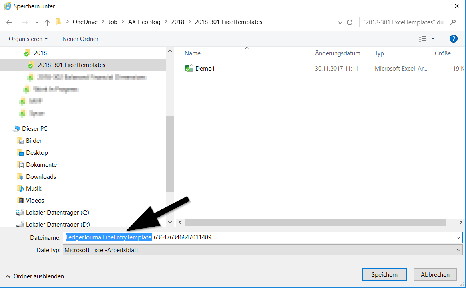Click the horizontal scrollbar in file list
This screenshot has width=466, height=288.
(x=315, y=222)
